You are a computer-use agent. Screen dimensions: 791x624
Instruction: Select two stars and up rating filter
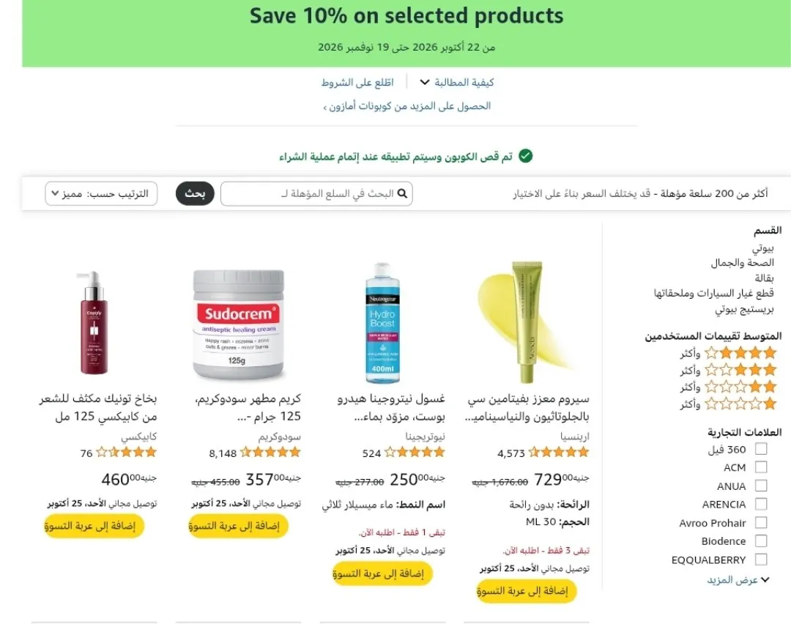pyautogui.click(x=729, y=387)
